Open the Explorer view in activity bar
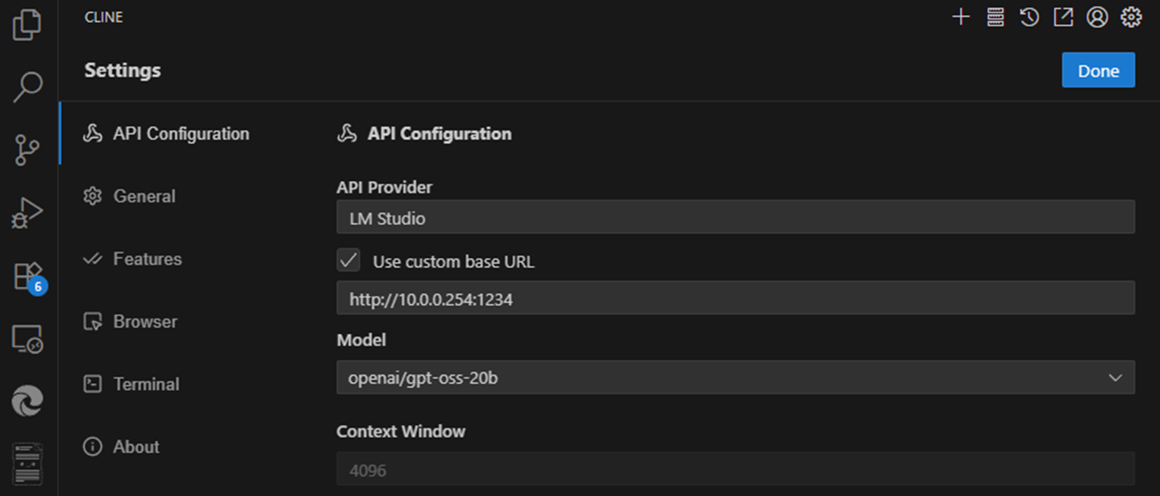 (27, 24)
